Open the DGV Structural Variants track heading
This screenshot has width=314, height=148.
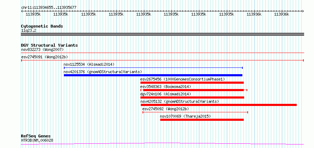pos(49,45)
